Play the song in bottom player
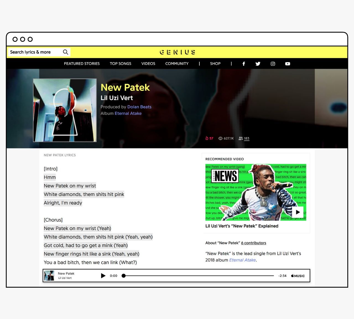 click(x=103, y=276)
